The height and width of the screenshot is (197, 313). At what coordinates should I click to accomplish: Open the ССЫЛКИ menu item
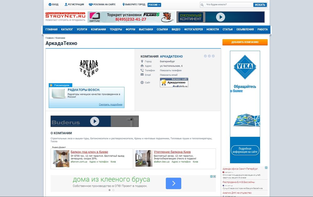pos(162,29)
